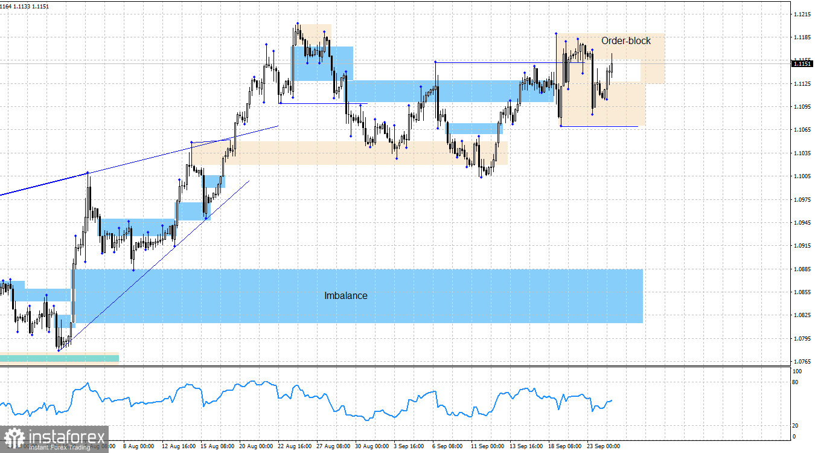Click the "27 Aug 08:00" time label

coord(333,446)
